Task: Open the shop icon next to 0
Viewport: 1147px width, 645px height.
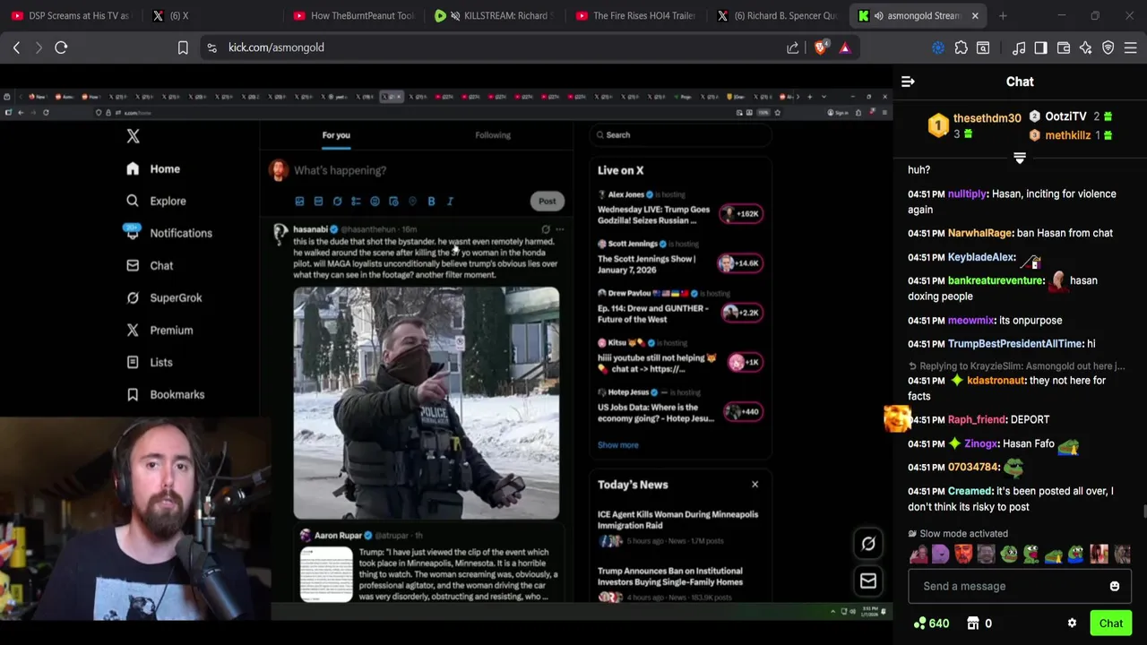Action: coord(973,623)
